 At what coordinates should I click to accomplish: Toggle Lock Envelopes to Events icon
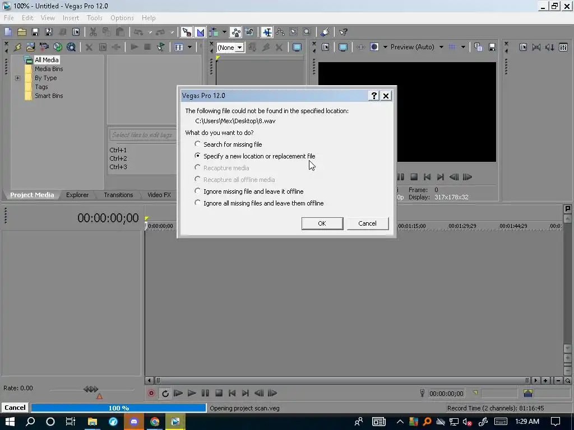tap(236, 32)
